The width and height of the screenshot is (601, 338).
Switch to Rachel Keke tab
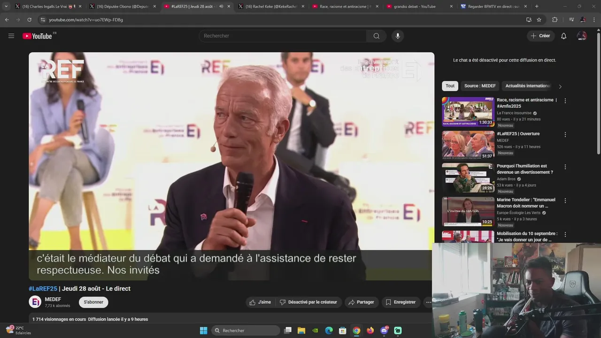point(272,7)
